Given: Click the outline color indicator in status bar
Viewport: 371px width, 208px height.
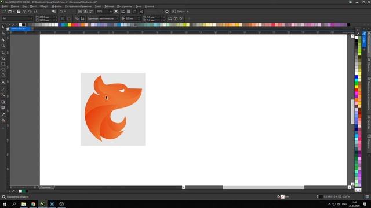Looking at the screenshot, I should [x=321, y=196].
